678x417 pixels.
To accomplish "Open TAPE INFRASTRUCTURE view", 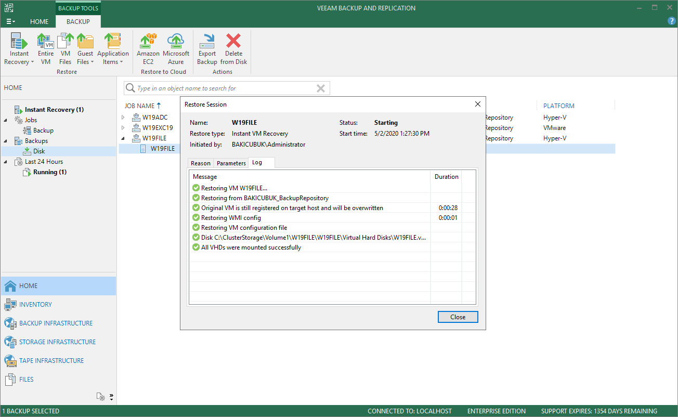I will (x=58, y=361).
